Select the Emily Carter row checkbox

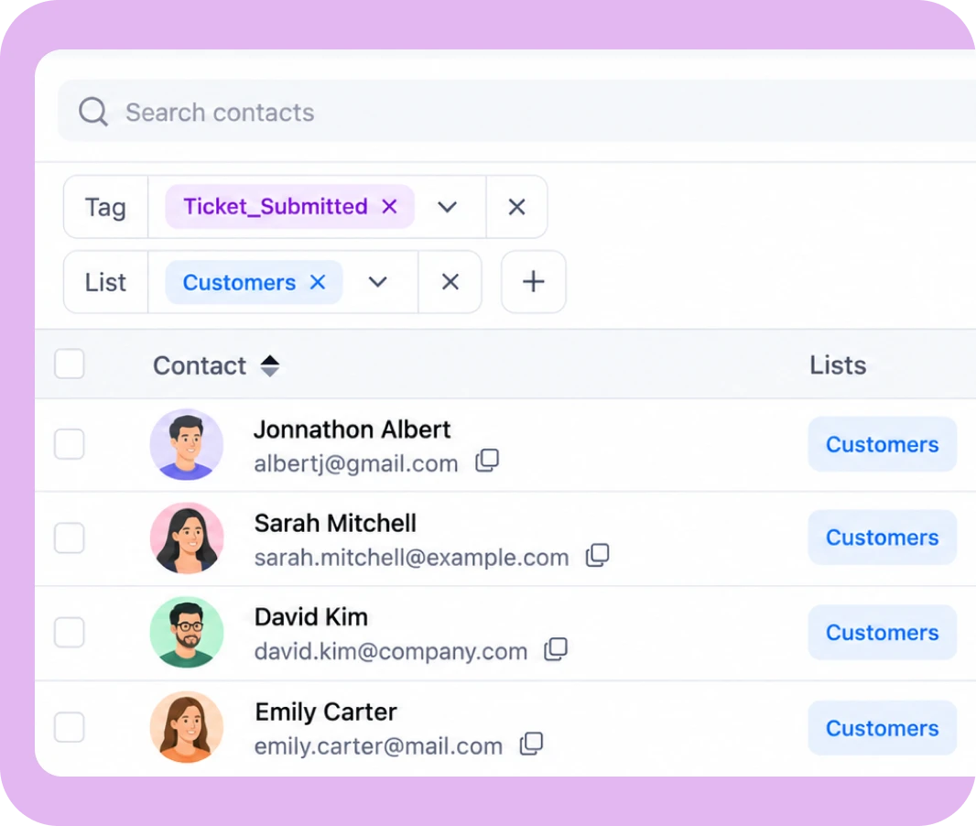pyautogui.click(x=69, y=727)
